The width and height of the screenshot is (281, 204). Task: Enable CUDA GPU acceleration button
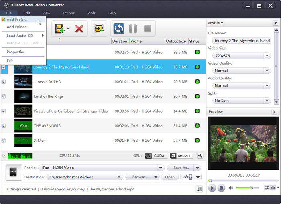pyautogui.click(x=155, y=156)
